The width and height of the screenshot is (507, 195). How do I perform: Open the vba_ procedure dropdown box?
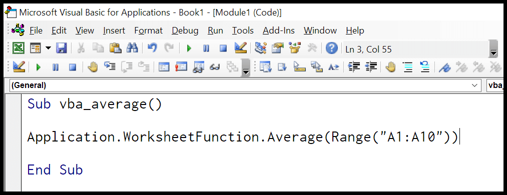tap(495, 85)
